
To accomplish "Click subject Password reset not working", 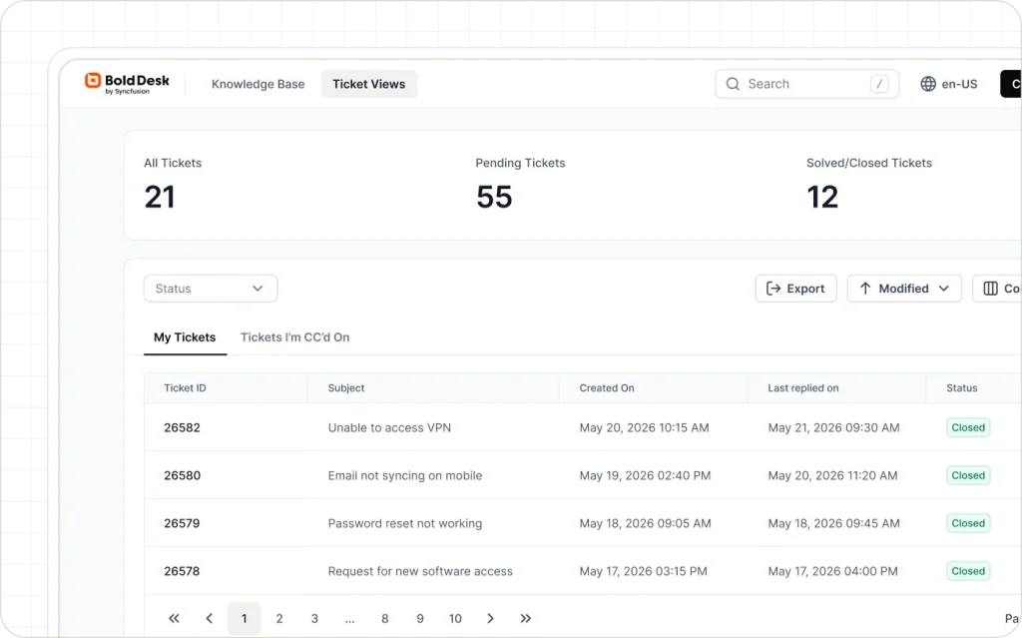I will [405, 523].
